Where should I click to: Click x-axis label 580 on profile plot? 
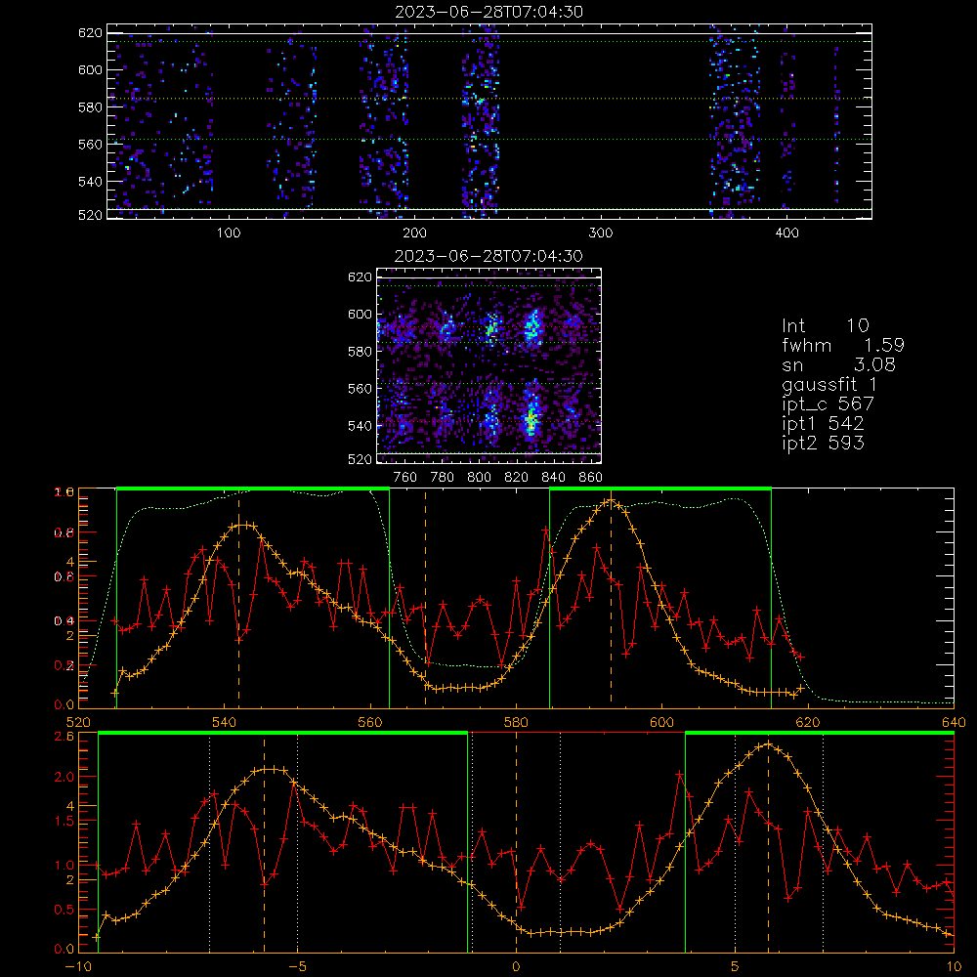pos(516,723)
